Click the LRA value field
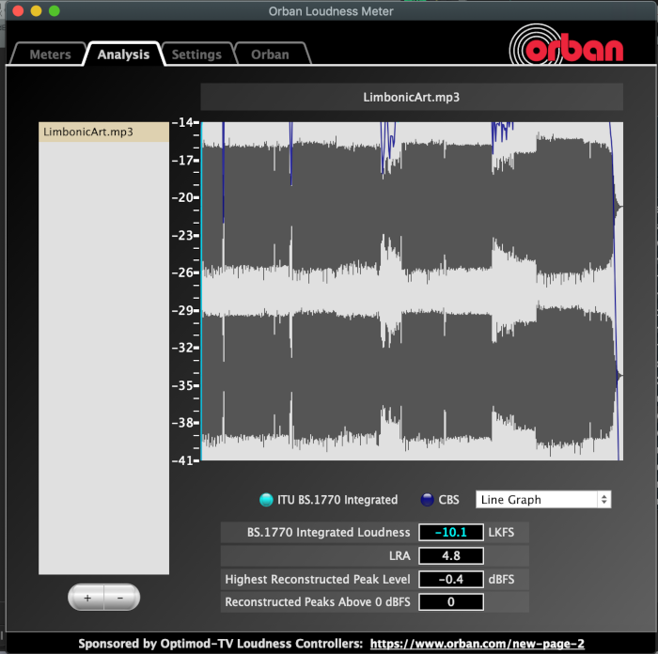The width and height of the screenshot is (658, 654). coord(450,556)
